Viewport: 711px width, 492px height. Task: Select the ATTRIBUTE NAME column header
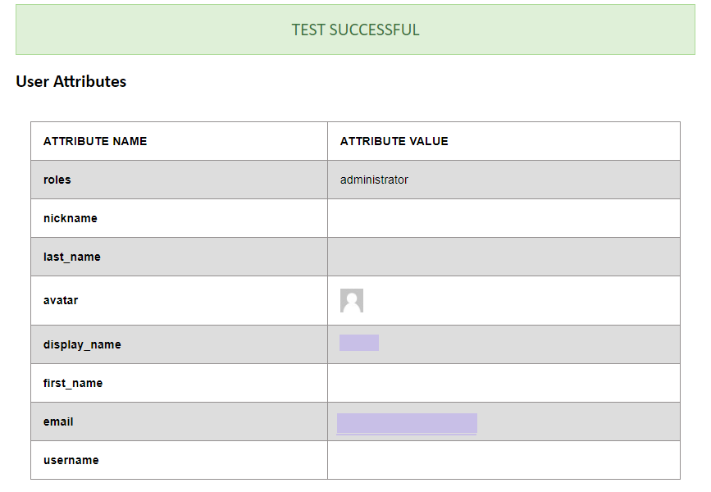coord(95,141)
